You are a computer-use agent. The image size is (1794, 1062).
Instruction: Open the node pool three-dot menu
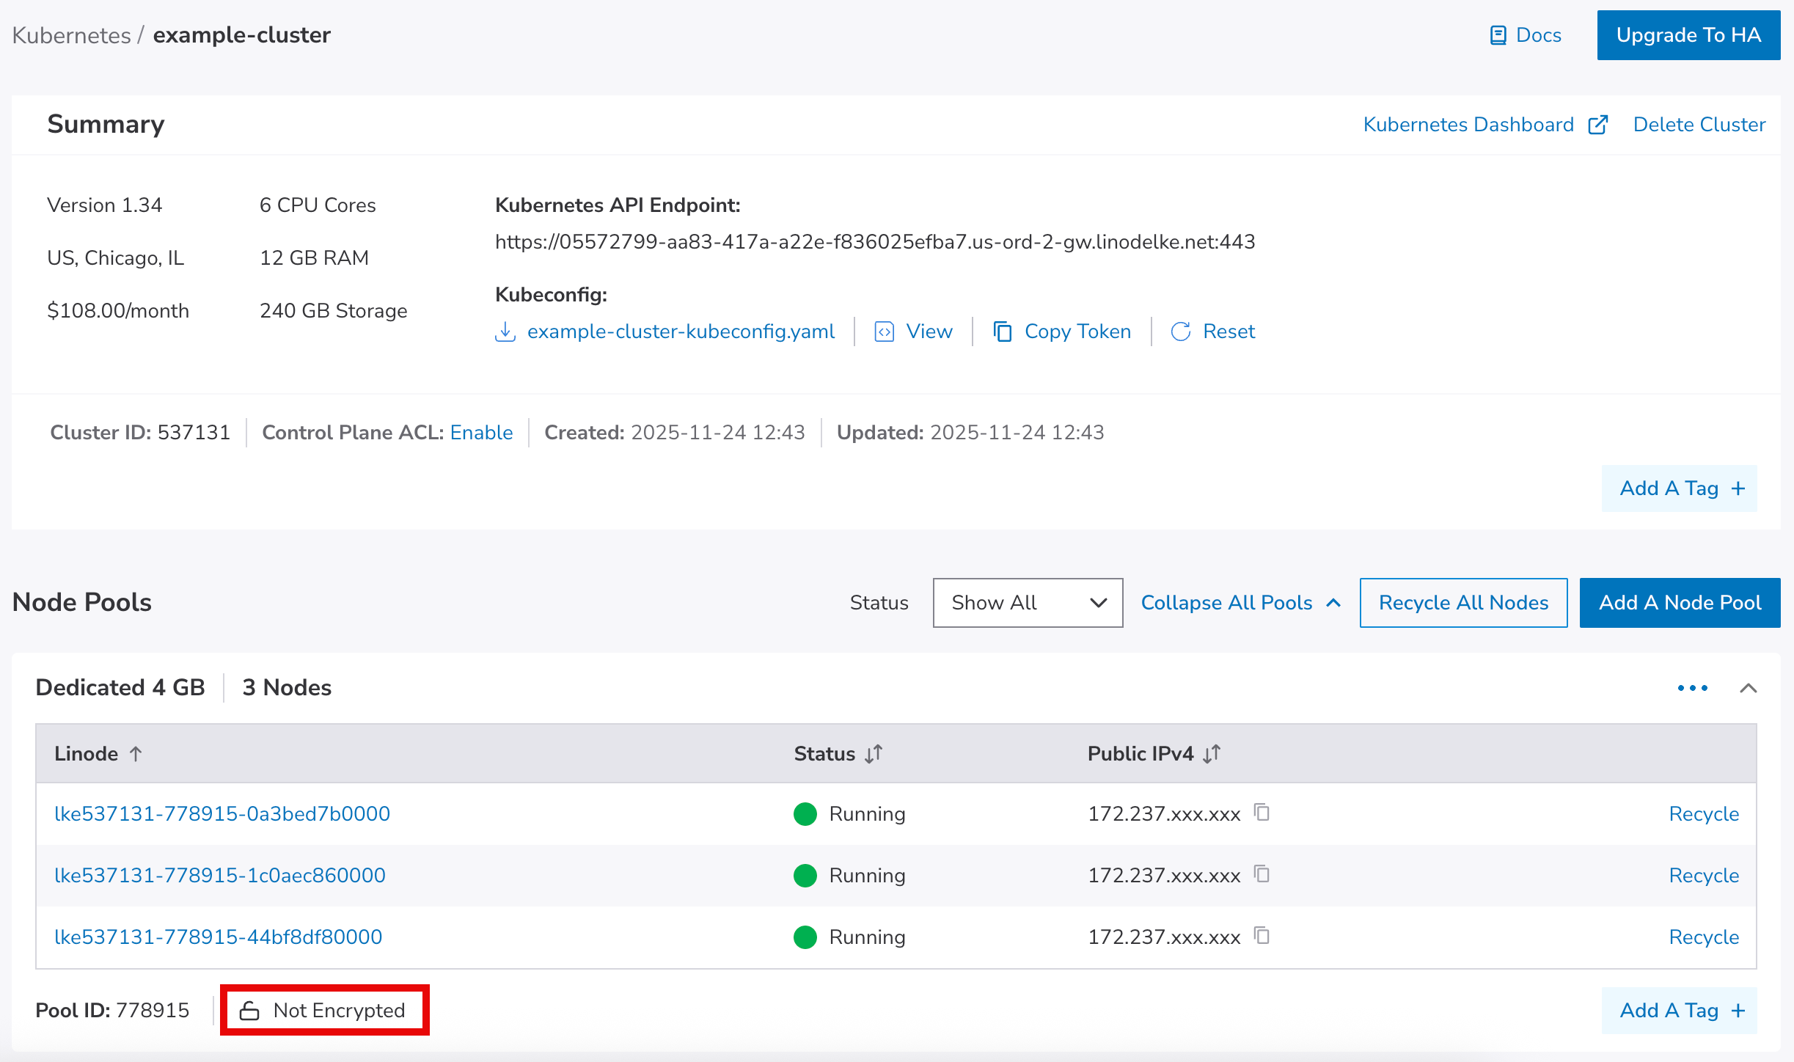1692,688
